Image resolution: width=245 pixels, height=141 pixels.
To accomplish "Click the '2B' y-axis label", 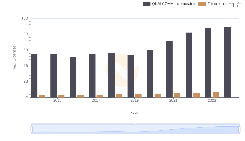I will [26, 81].
